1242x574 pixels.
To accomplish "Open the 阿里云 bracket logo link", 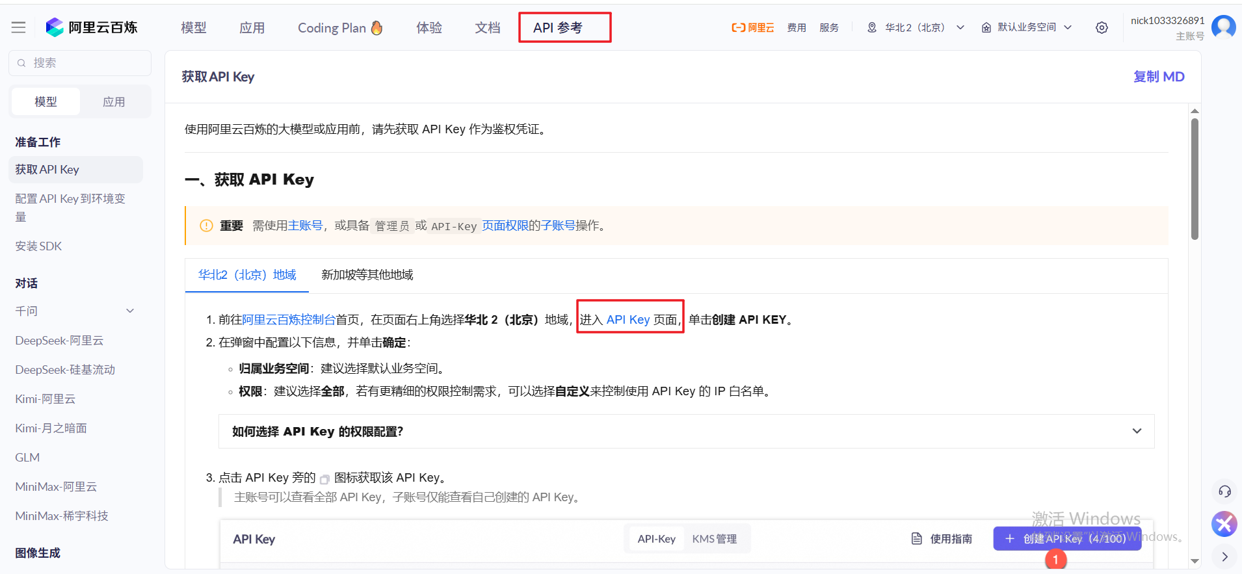I will (752, 27).
